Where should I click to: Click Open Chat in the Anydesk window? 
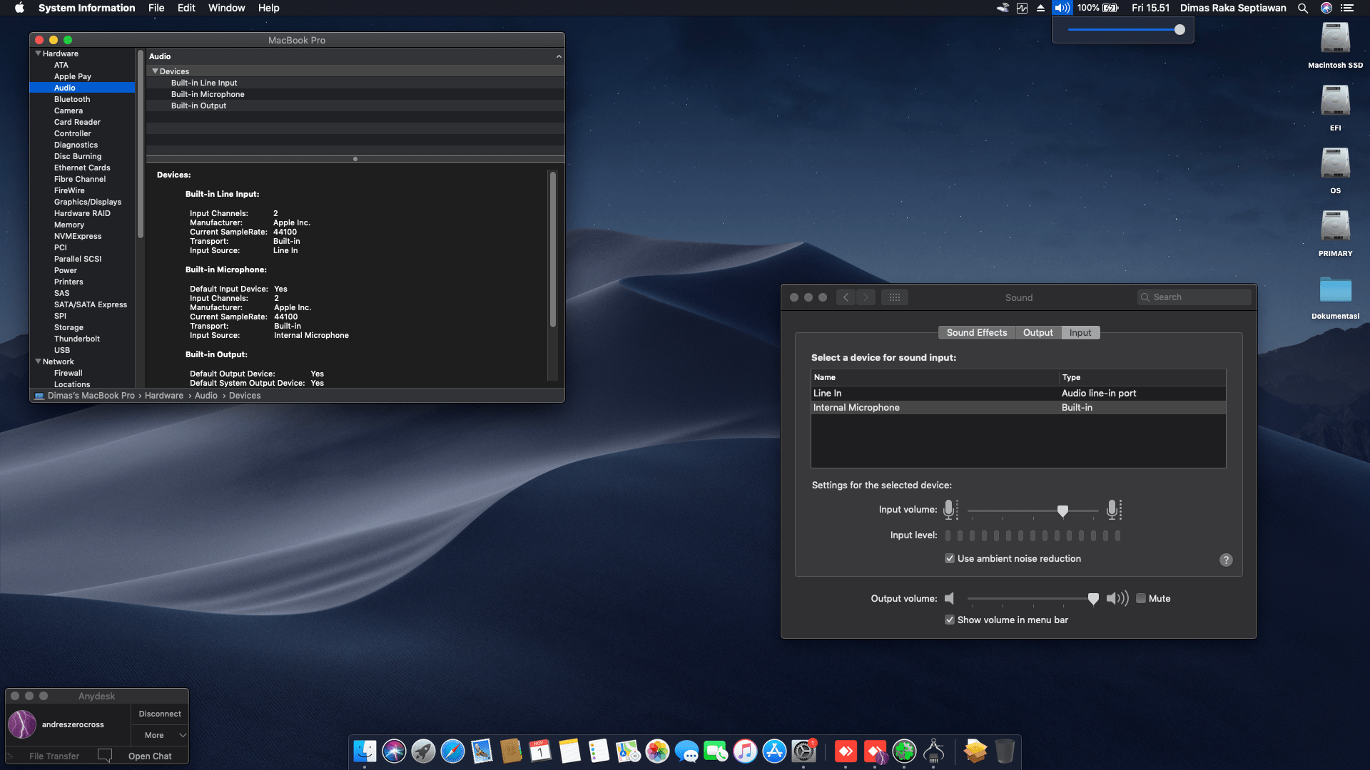(150, 755)
